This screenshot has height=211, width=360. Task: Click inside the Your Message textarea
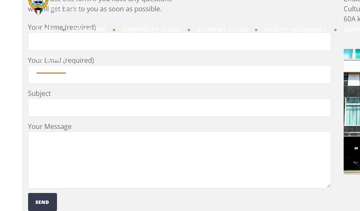(x=179, y=160)
